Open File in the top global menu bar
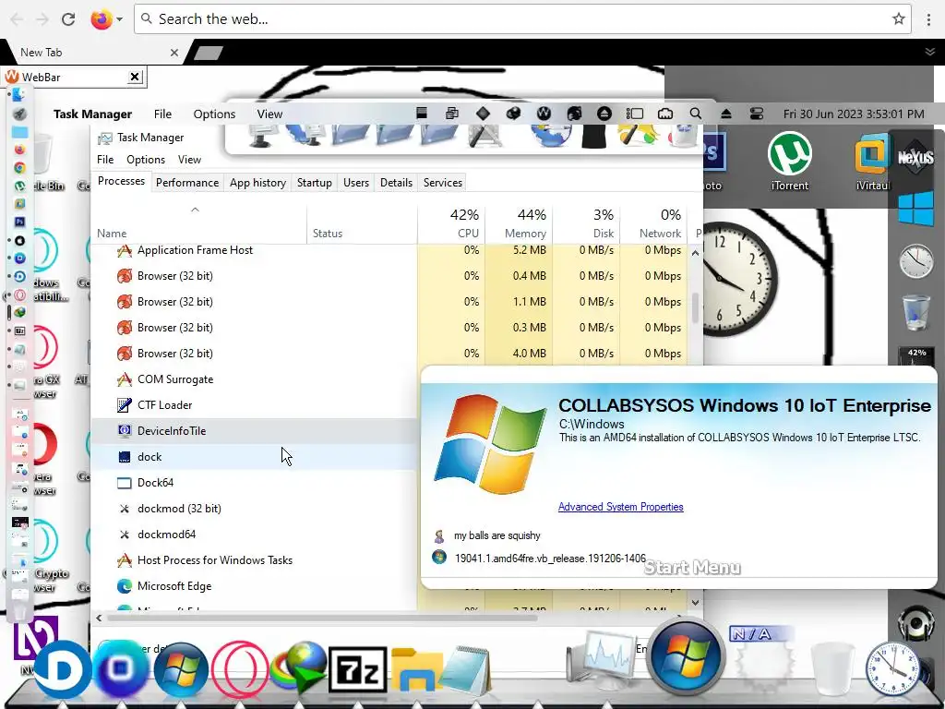Screen dimensions: 945x709 click(162, 114)
